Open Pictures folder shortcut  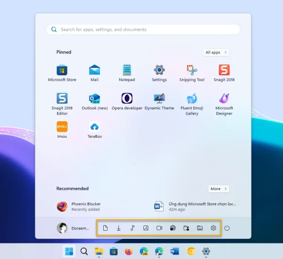(x=146, y=228)
